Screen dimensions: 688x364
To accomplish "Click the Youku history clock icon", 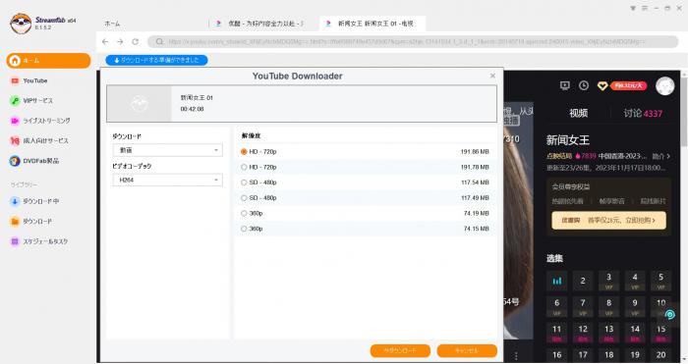I will (584, 86).
